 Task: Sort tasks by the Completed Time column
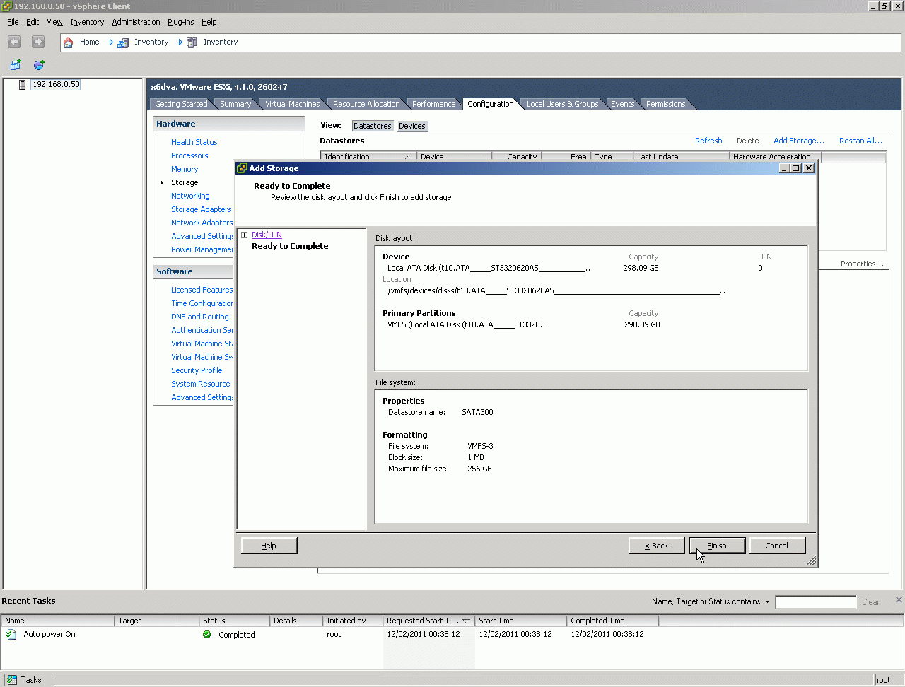click(612, 621)
